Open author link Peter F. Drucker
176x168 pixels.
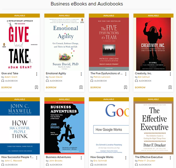[x=147, y=161]
